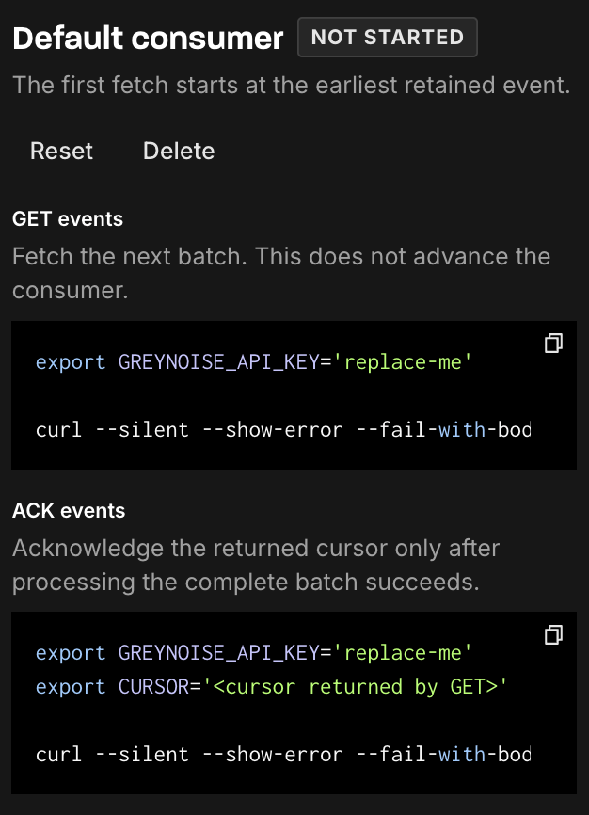Select the GET events section title
Viewport: 589px width, 815px height.
pos(68,219)
